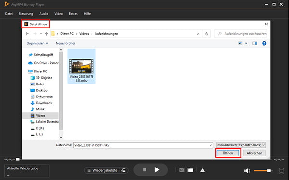
Task: Click the AnyMP4 Blu-ray Player logo
Action: tap(7, 4)
